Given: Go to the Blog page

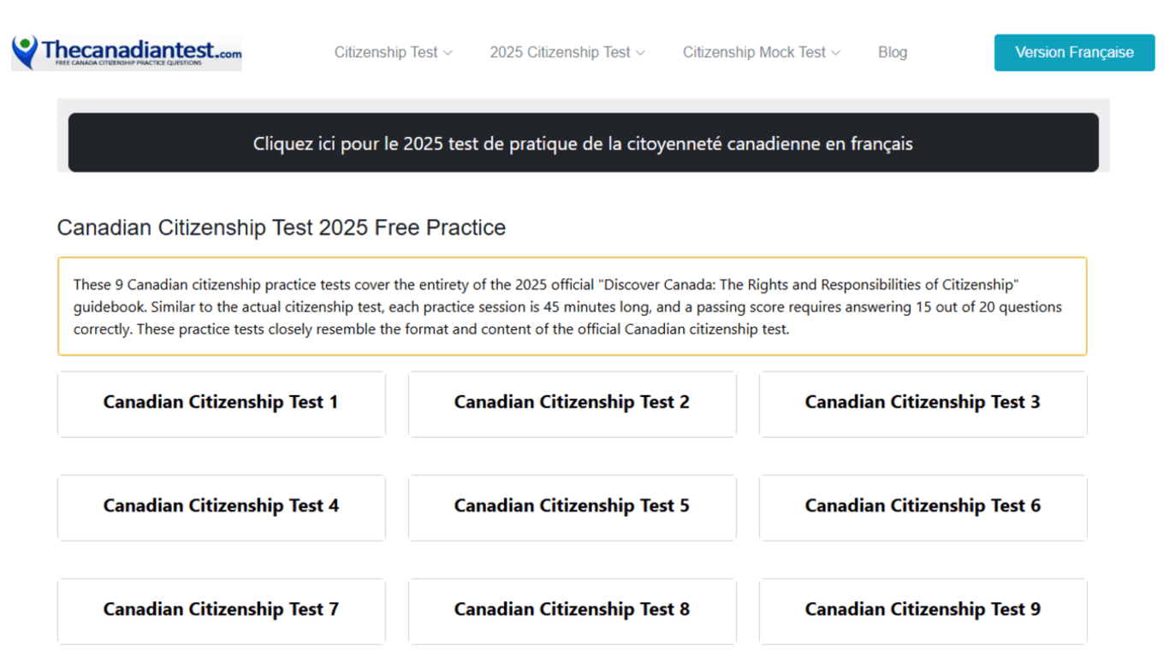Looking at the screenshot, I should pyautogui.click(x=893, y=52).
